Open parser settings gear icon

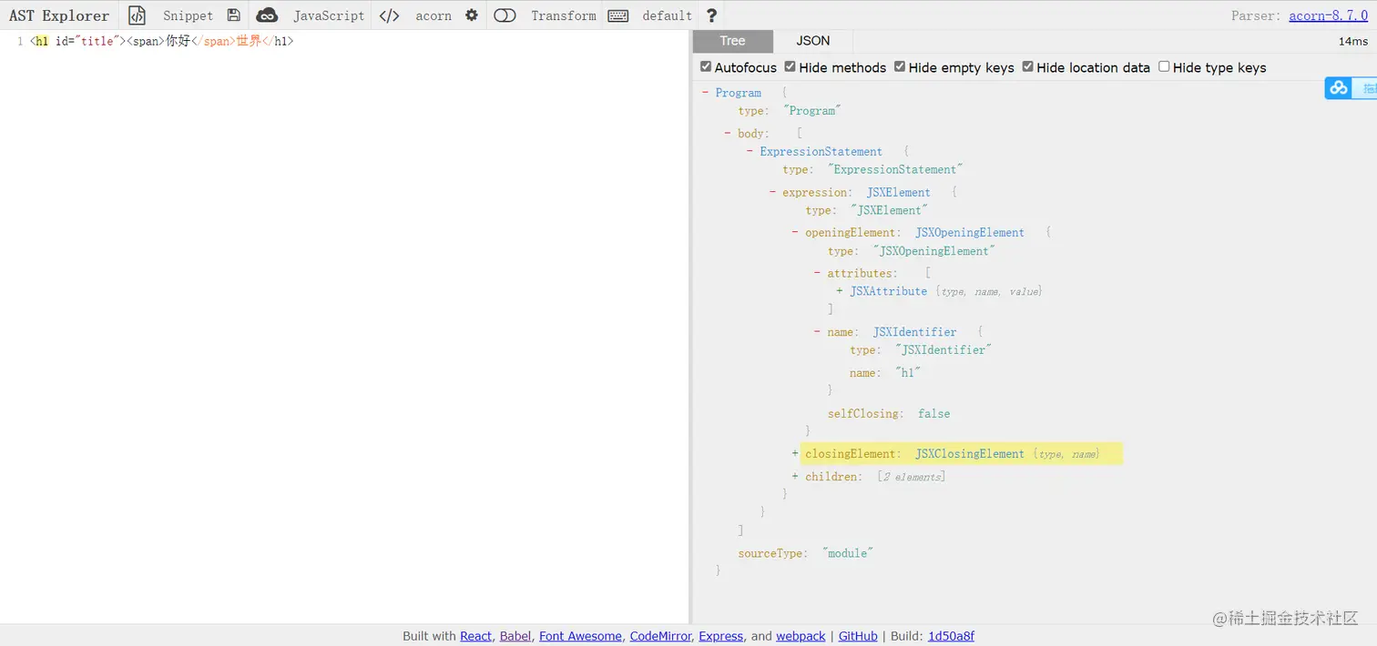point(472,15)
